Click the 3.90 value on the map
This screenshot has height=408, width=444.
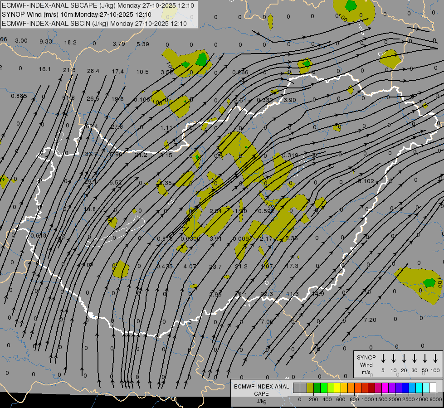click(x=290, y=100)
